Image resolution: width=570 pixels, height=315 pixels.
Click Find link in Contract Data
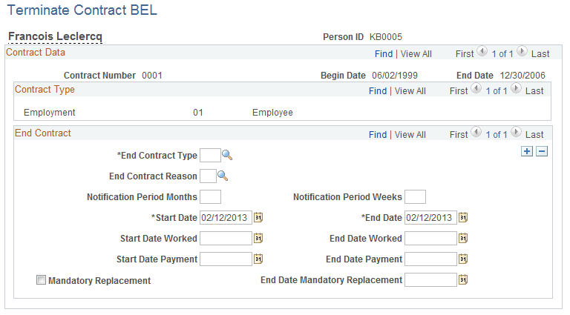pos(384,54)
